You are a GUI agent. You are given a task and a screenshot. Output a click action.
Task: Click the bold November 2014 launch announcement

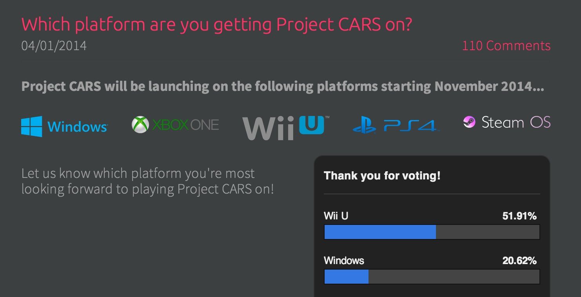(x=282, y=86)
